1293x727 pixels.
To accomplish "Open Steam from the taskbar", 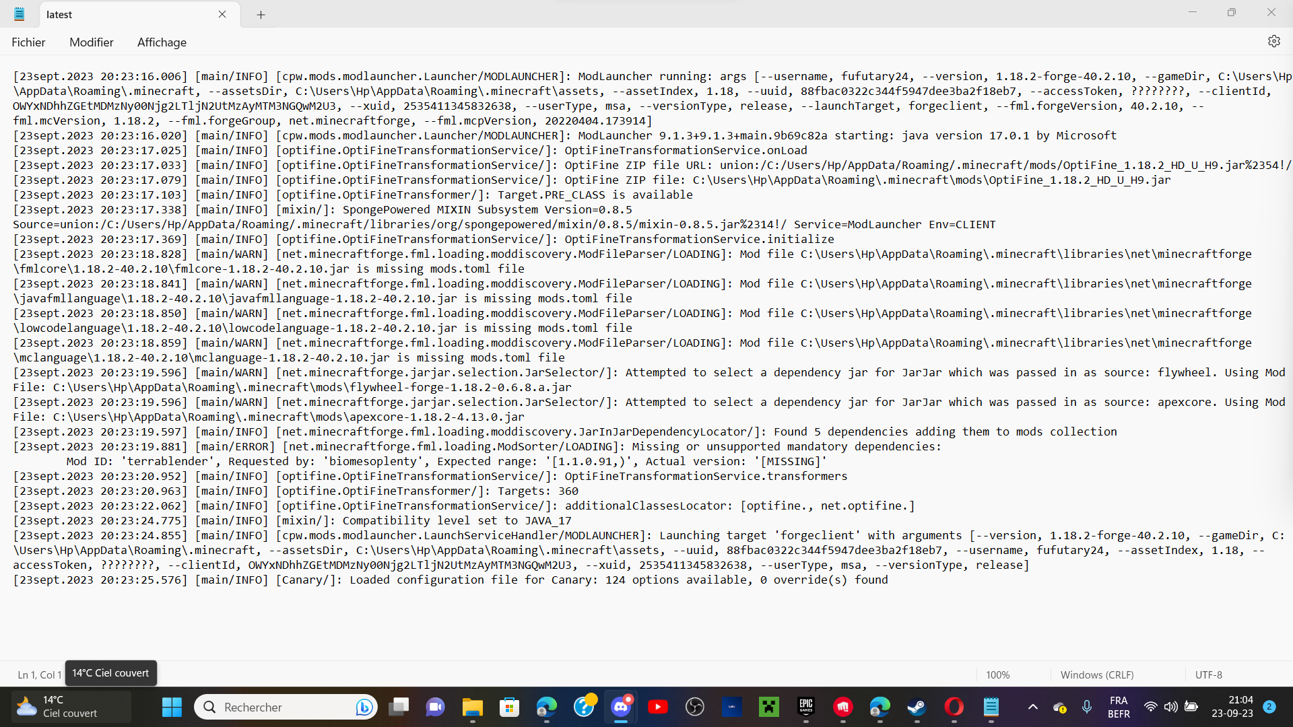I will click(917, 707).
